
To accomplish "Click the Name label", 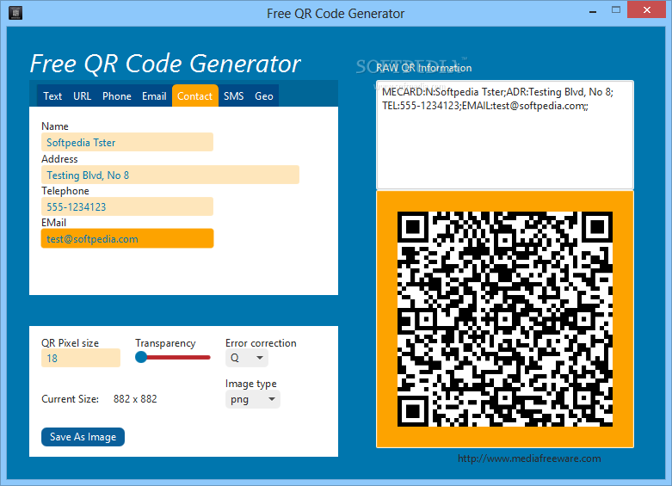I will 55,126.
